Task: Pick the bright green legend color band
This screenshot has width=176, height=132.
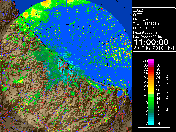Action: point(151,98)
